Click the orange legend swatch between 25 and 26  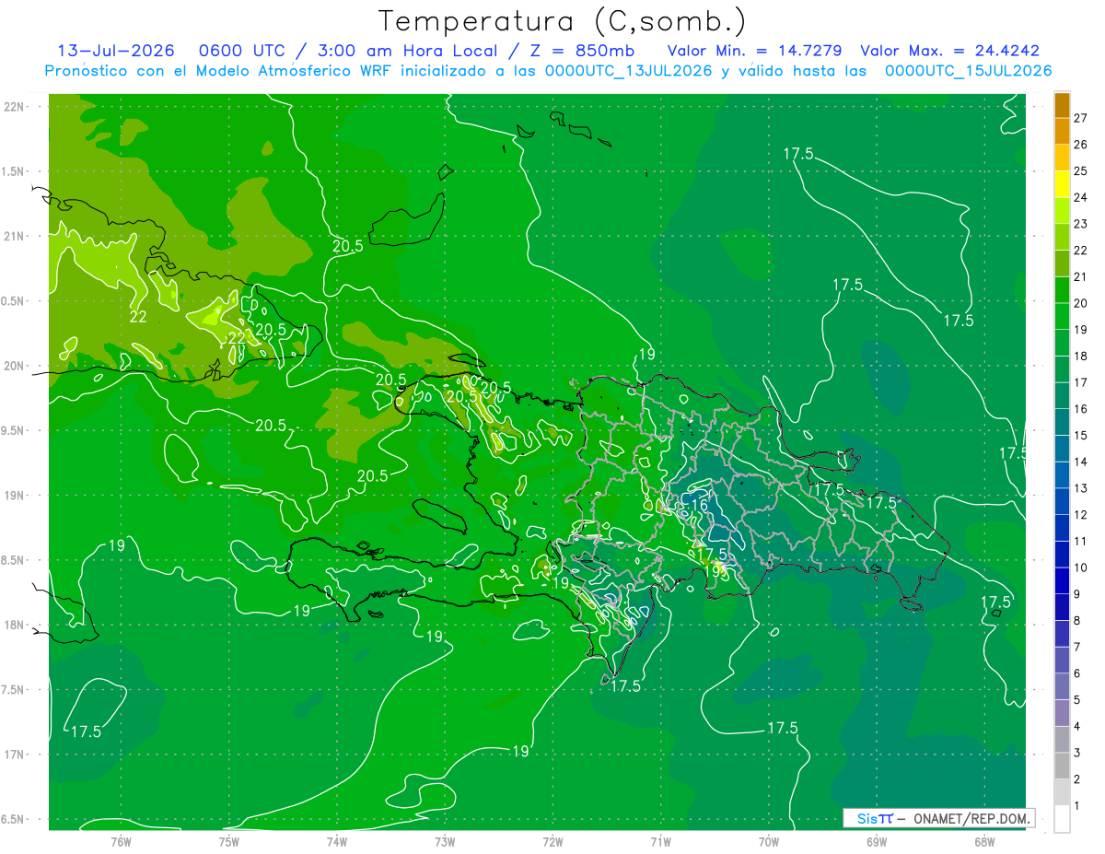tap(1062, 157)
